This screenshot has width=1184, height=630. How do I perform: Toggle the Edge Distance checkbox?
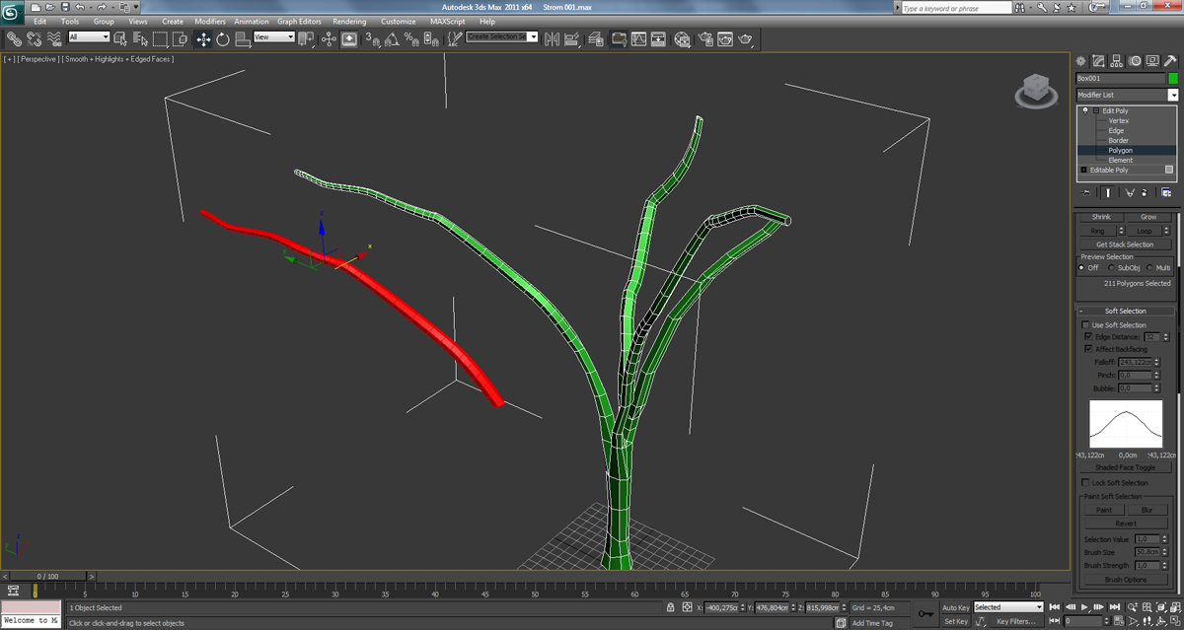pos(1087,337)
